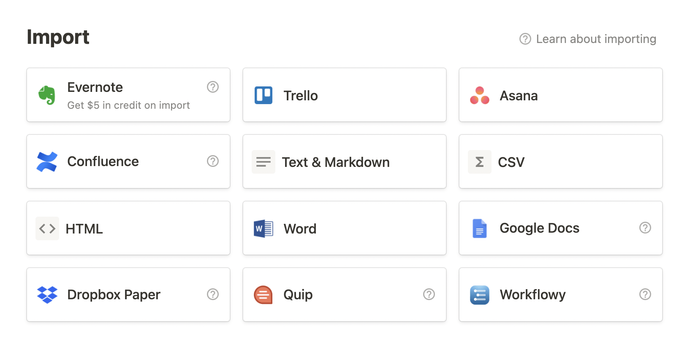Click the Word document icon
Viewport: 690px width, 349px height.
pos(264,228)
